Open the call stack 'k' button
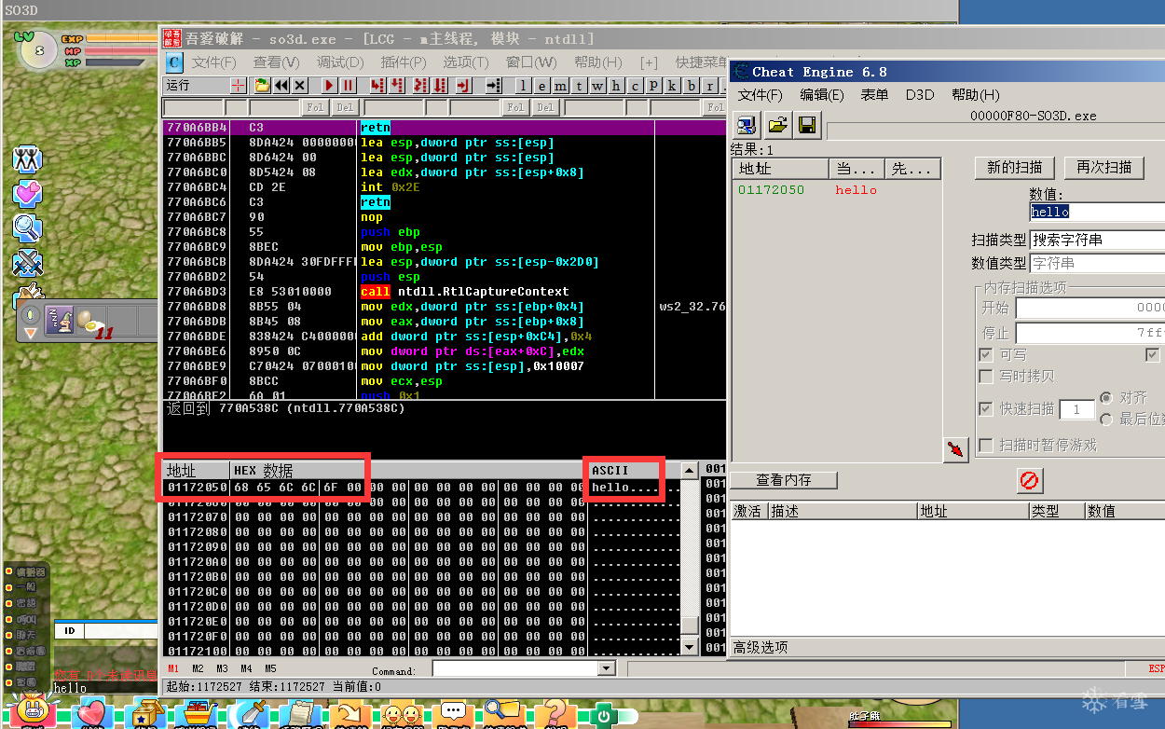This screenshot has width=1165, height=729. [672, 85]
